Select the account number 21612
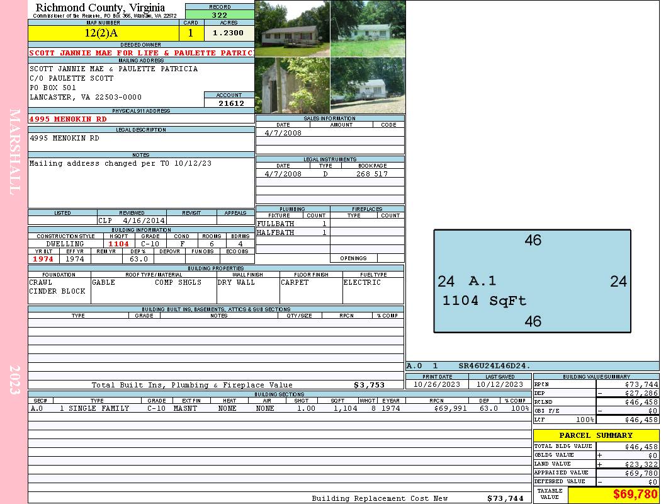Image resolution: width=661 pixels, height=504 pixels. tap(229, 103)
